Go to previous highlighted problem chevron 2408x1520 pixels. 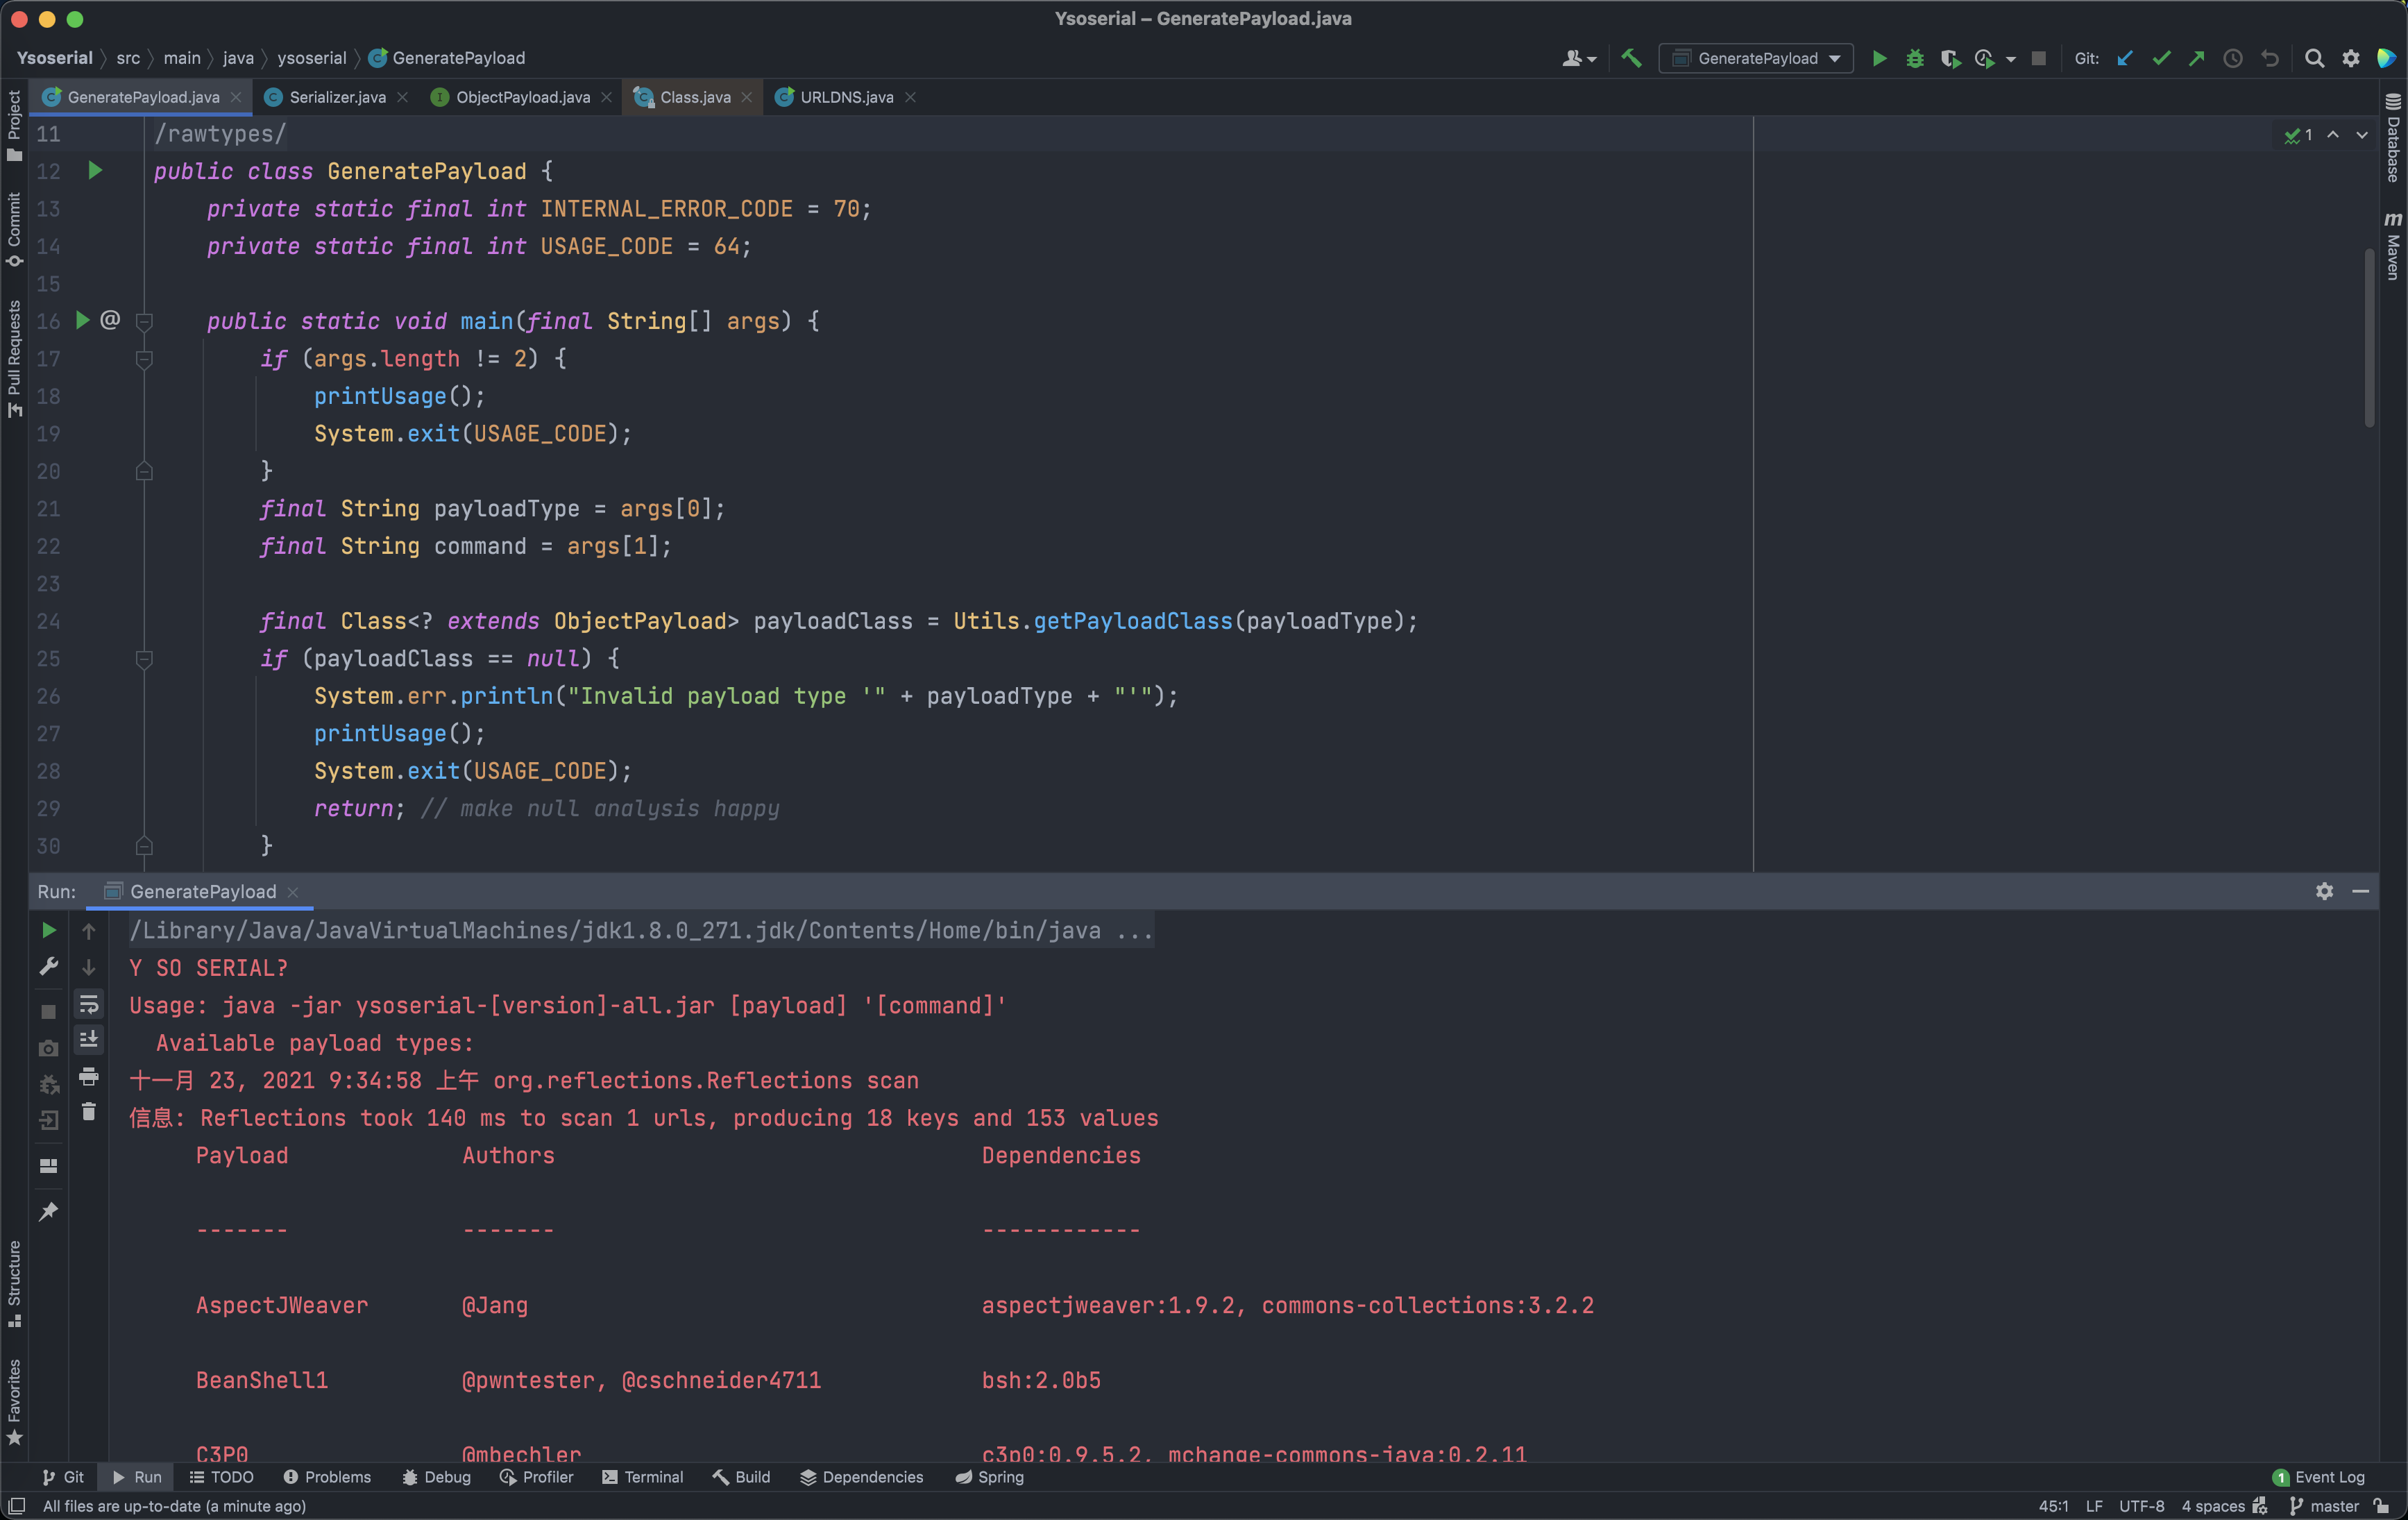2332,134
